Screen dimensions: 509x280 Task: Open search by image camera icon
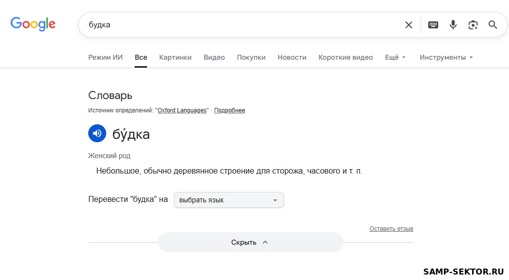473,25
